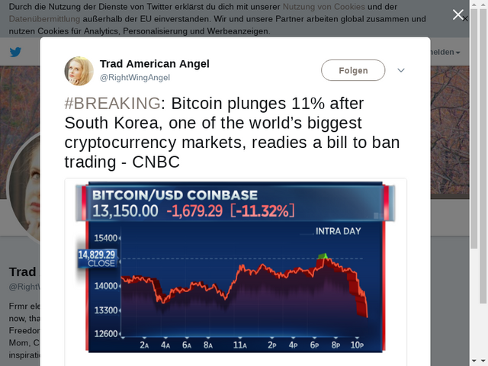Click the cut-off @Right handle under "Trad"
488x366 pixels.
[x=21, y=287]
